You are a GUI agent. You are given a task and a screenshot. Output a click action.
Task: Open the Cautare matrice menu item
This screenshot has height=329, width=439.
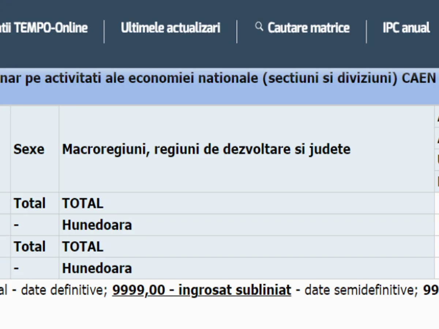click(308, 28)
